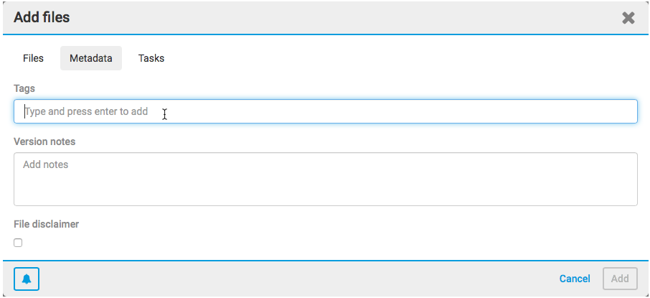
Task: Click the File disclaimer label text
Action: [x=46, y=224]
